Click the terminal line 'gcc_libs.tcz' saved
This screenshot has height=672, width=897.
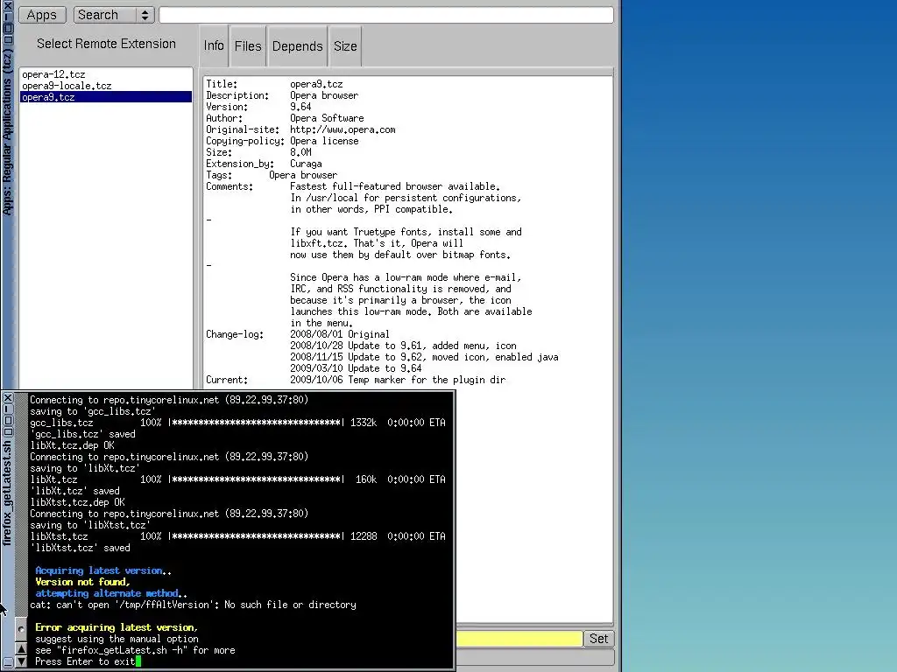(82, 434)
